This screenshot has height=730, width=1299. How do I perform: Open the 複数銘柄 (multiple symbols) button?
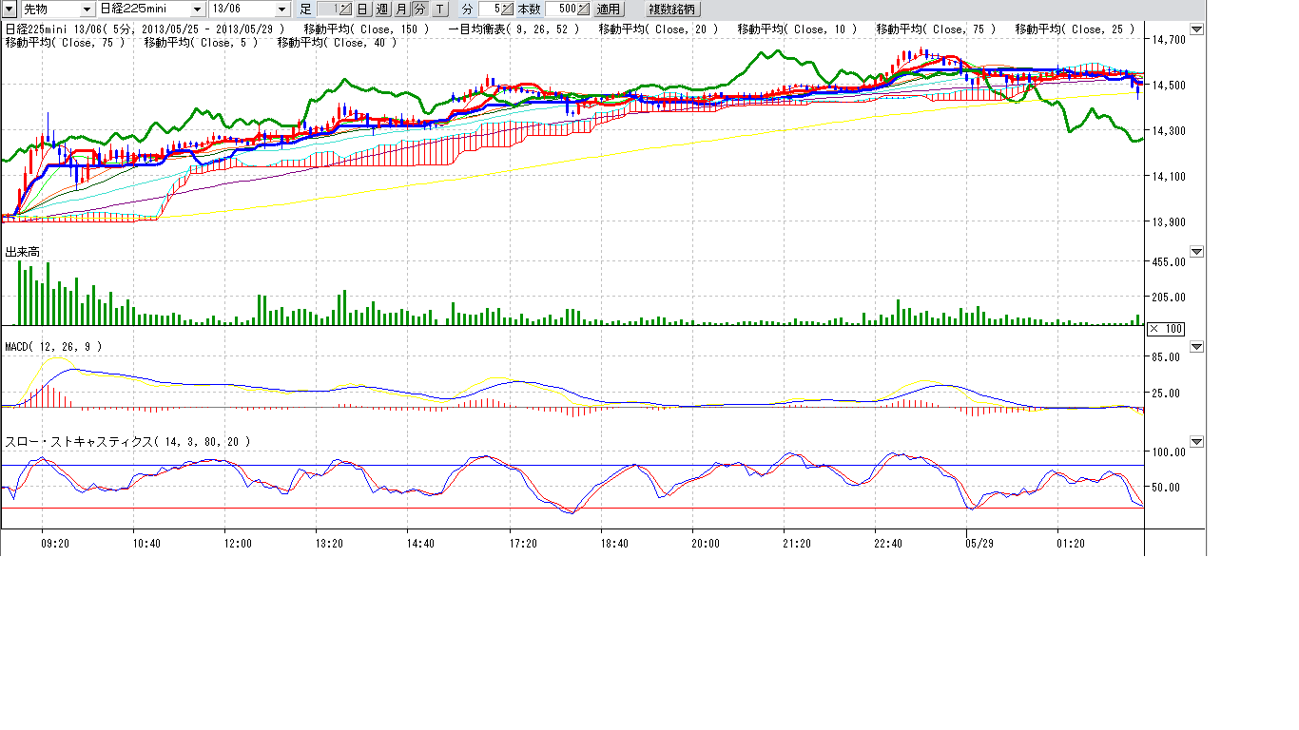pos(671,9)
